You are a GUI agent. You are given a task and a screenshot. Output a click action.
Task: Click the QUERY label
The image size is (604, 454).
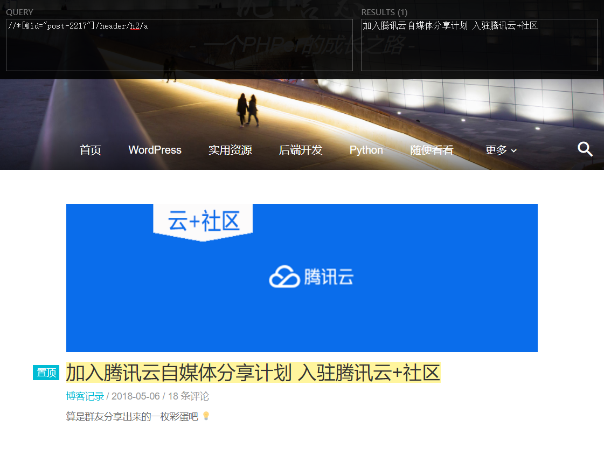19,12
